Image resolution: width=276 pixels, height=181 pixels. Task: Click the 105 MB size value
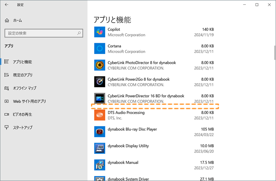point(207,129)
